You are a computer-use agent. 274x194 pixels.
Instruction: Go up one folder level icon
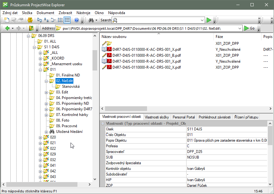pyautogui.click(x=31, y=28)
